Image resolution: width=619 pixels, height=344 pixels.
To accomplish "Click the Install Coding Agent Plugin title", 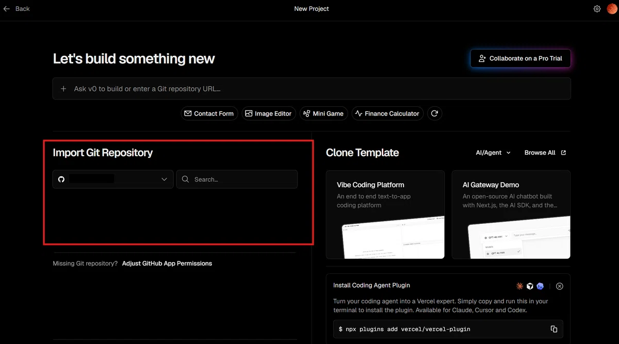I will 372,285.
